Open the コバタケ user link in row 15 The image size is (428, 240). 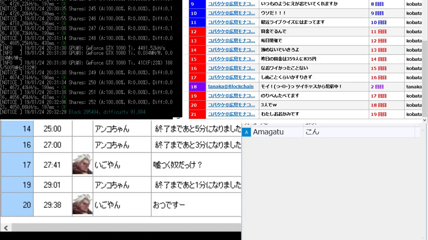(x=231, y=59)
